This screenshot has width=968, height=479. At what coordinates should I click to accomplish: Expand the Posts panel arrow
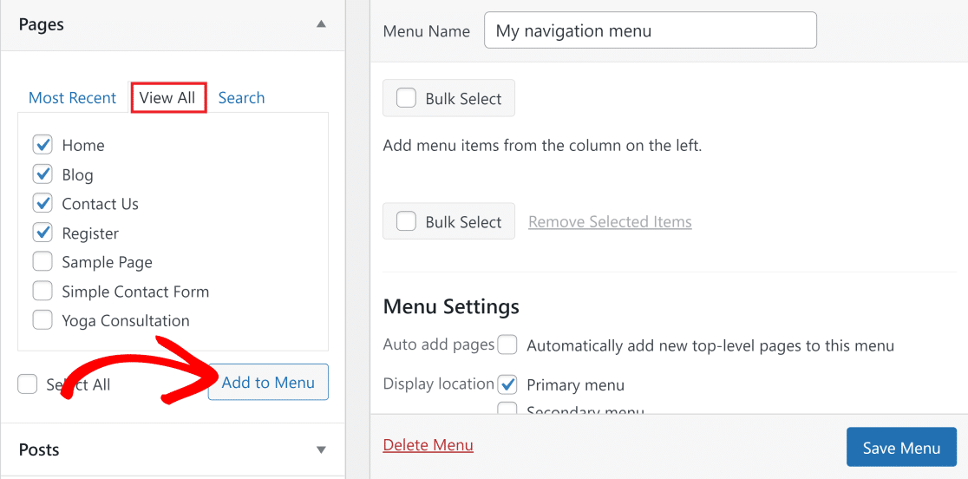(x=320, y=450)
